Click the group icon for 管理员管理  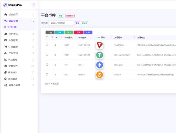6,85
